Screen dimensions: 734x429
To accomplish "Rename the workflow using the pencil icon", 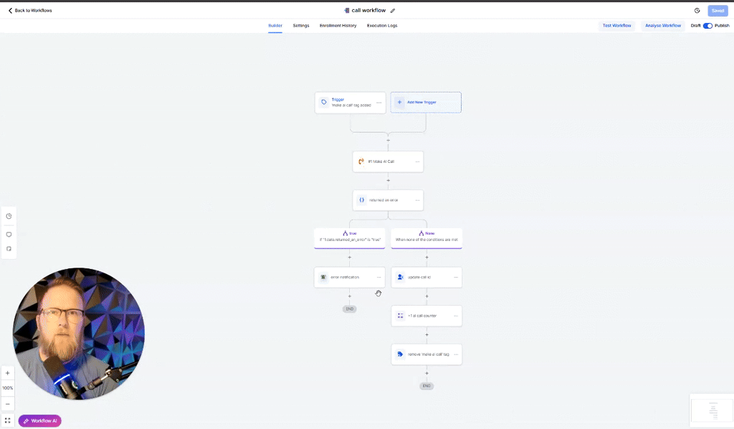I will point(392,10).
